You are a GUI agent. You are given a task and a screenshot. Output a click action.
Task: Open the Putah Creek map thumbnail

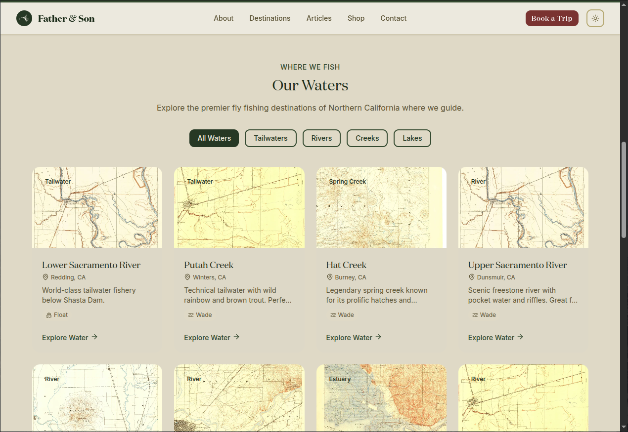[239, 207]
